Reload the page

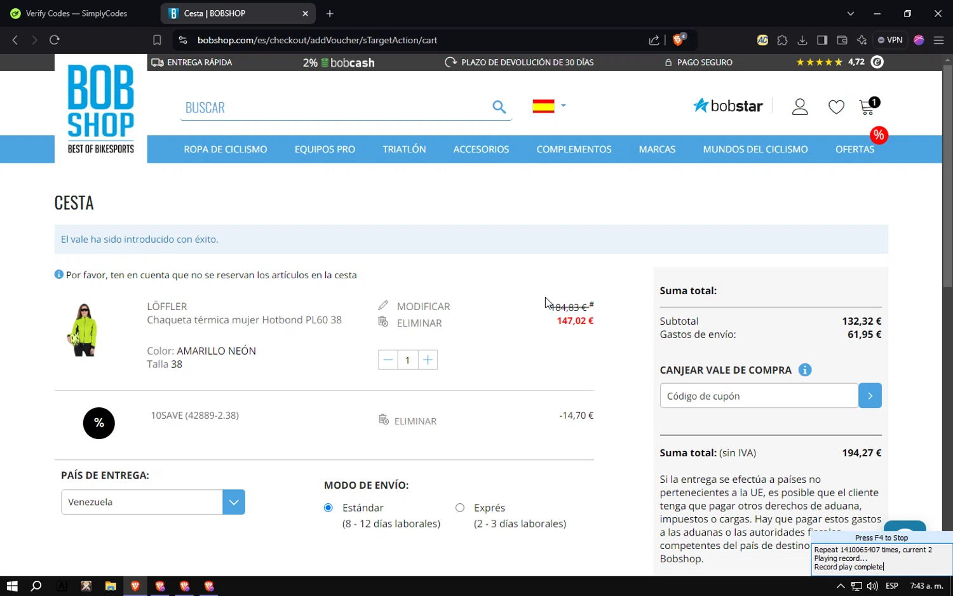(x=55, y=40)
